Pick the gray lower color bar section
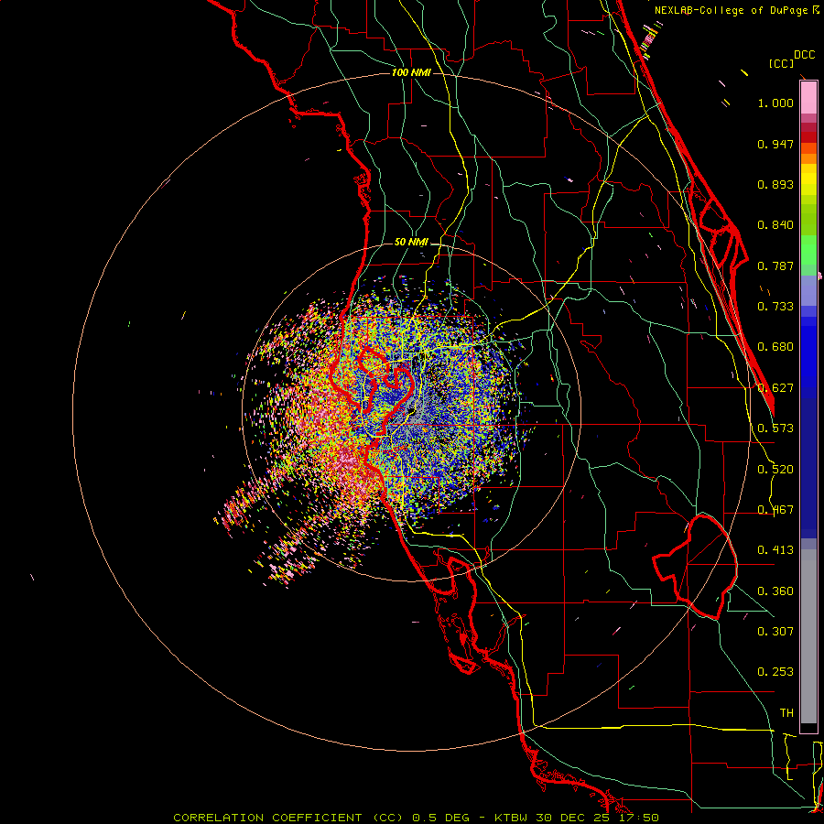 click(808, 636)
